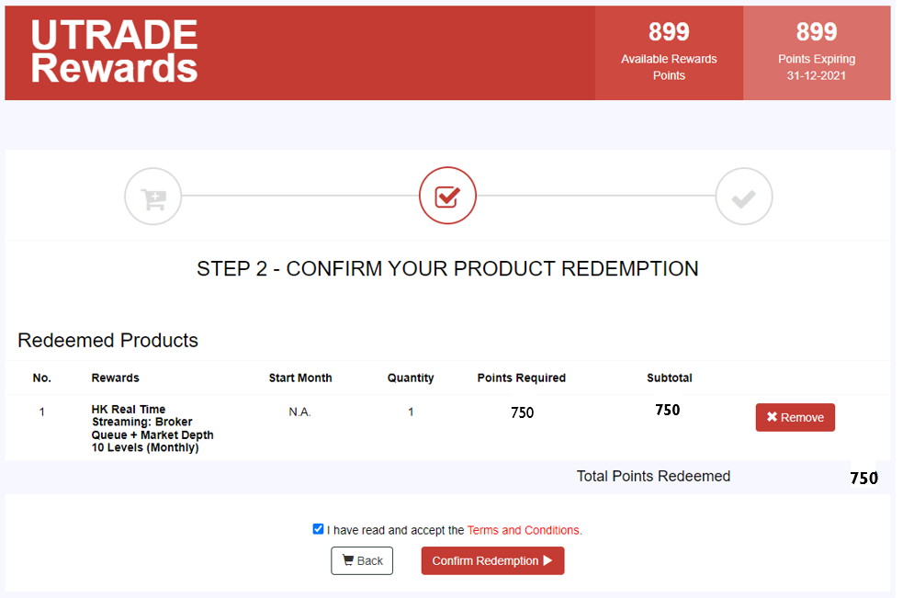Screen dimensions: 914x598
Task: Click the Points Required column header
Action: [x=522, y=378]
